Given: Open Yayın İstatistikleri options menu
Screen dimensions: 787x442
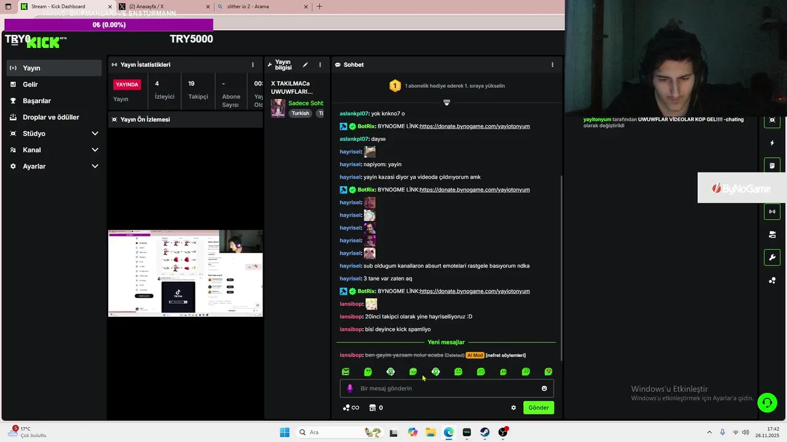Looking at the screenshot, I should 252,64.
